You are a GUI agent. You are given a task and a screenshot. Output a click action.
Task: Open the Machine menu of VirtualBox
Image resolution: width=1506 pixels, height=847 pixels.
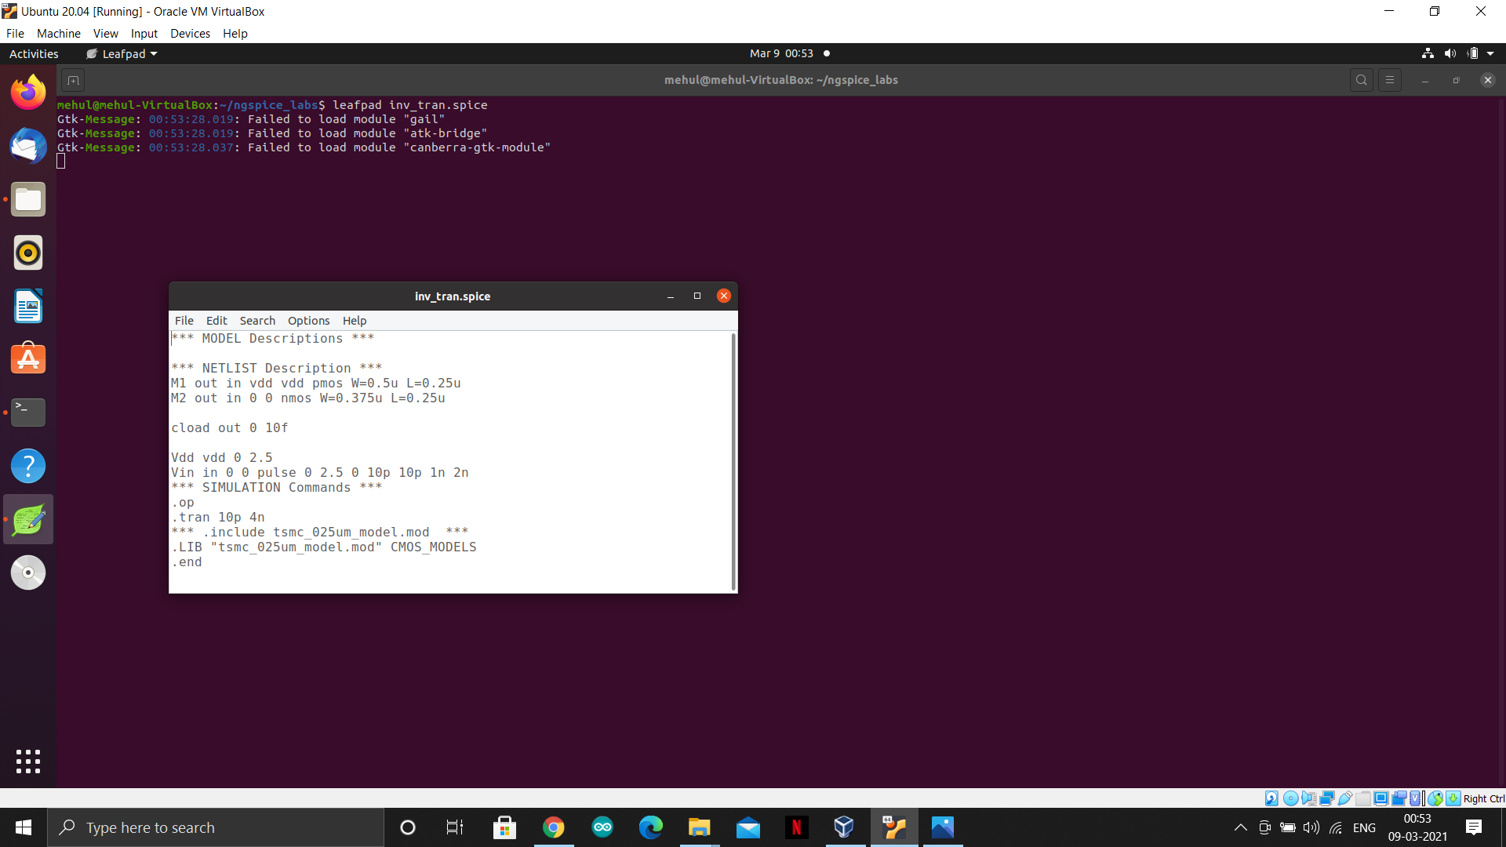[x=58, y=33]
